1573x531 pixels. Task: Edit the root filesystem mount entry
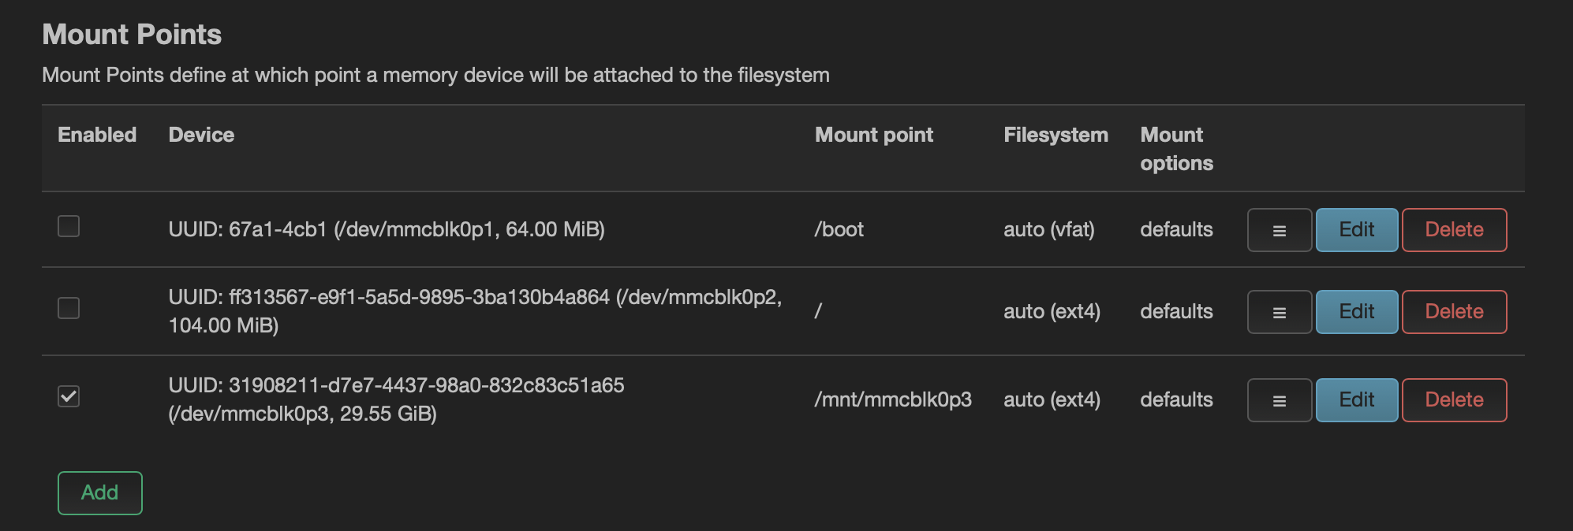tap(1356, 311)
